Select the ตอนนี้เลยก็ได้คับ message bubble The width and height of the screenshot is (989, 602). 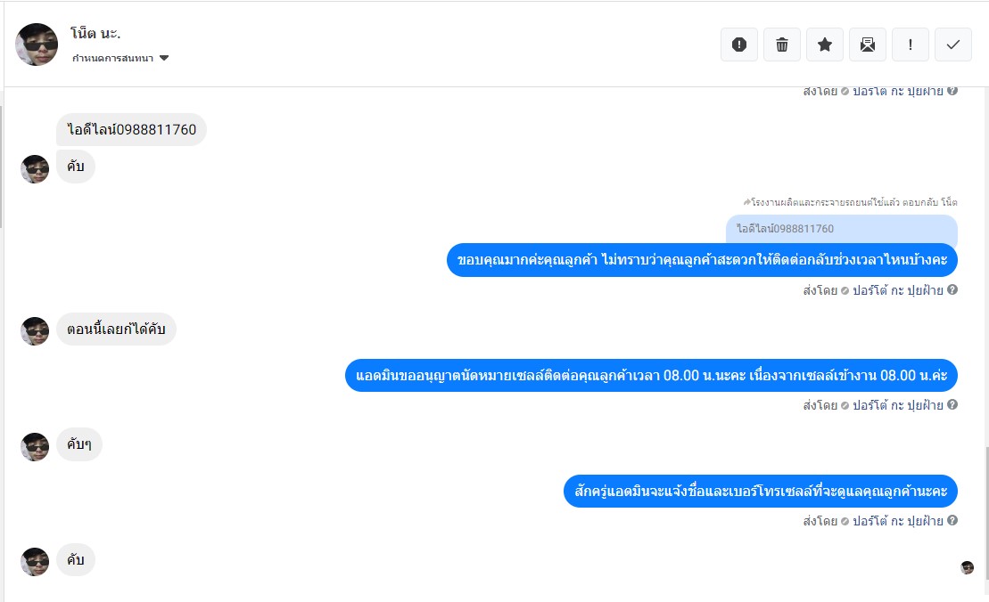click(116, 329)
